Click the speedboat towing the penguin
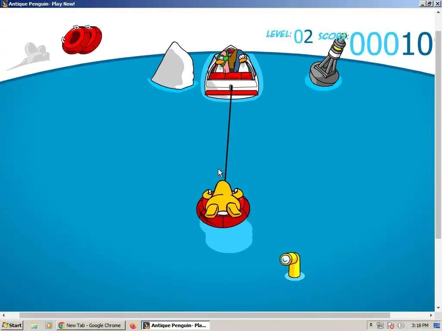Viewport: 442px width, 331px height. pos(232,72)
